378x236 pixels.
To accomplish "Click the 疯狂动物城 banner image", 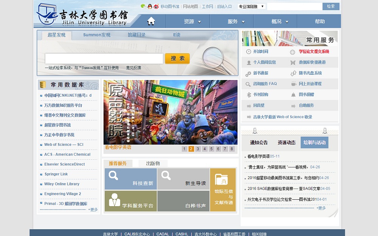I will 170,112.
